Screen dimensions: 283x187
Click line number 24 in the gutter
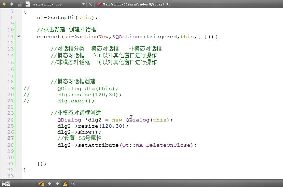(x=11, y=120)
